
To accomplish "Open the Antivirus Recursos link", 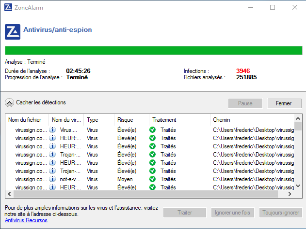I will click(x=26, y=220).
